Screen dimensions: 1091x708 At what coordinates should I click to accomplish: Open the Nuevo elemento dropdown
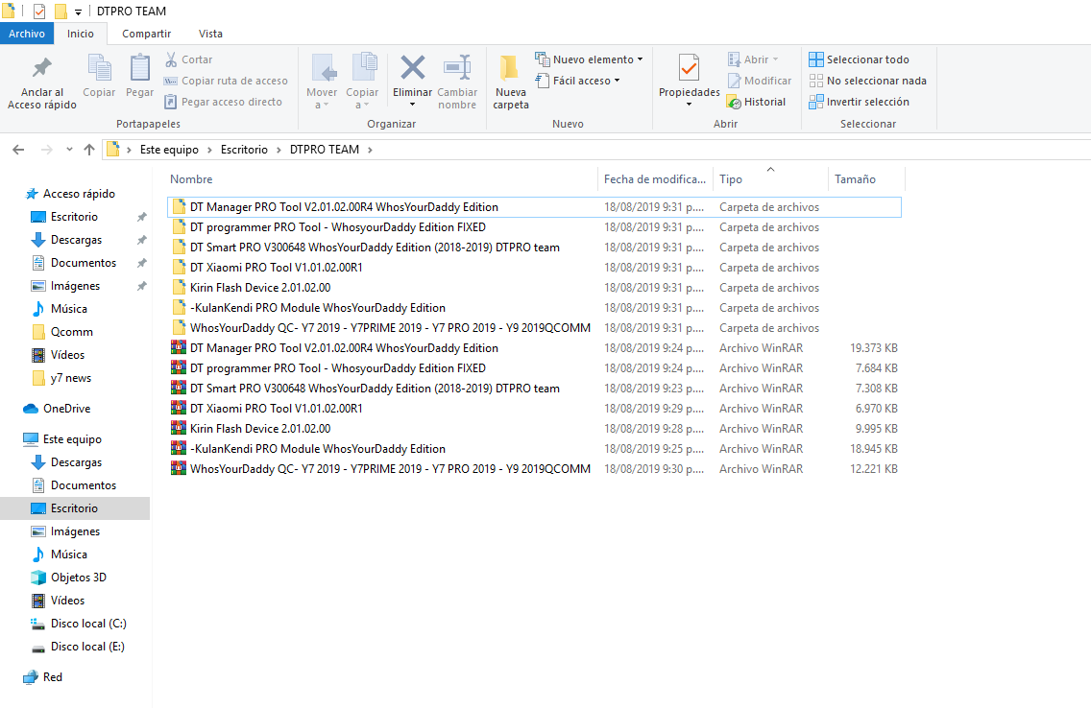click(589, 59)
